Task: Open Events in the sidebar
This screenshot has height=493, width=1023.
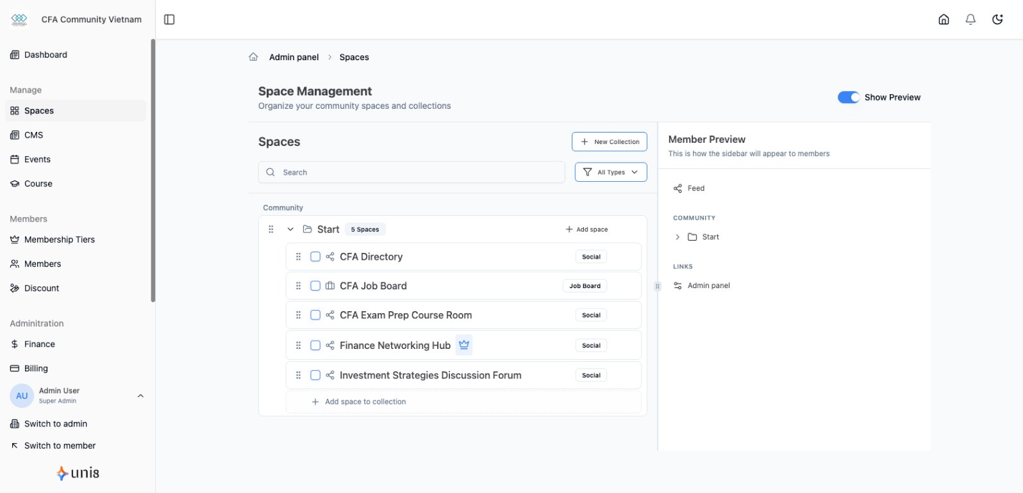Action: coord(76,159)
